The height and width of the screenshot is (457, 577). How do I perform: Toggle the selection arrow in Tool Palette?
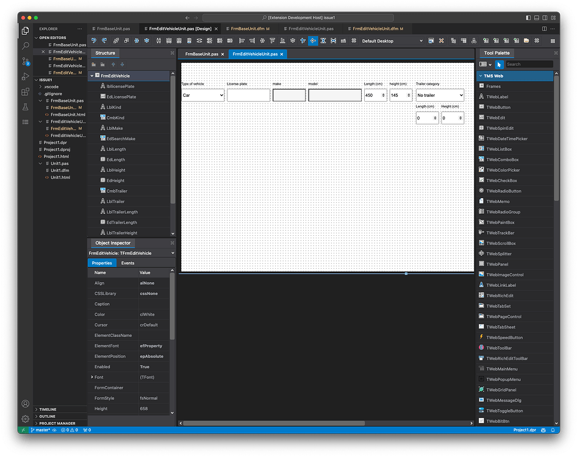[x=499, y=65]
